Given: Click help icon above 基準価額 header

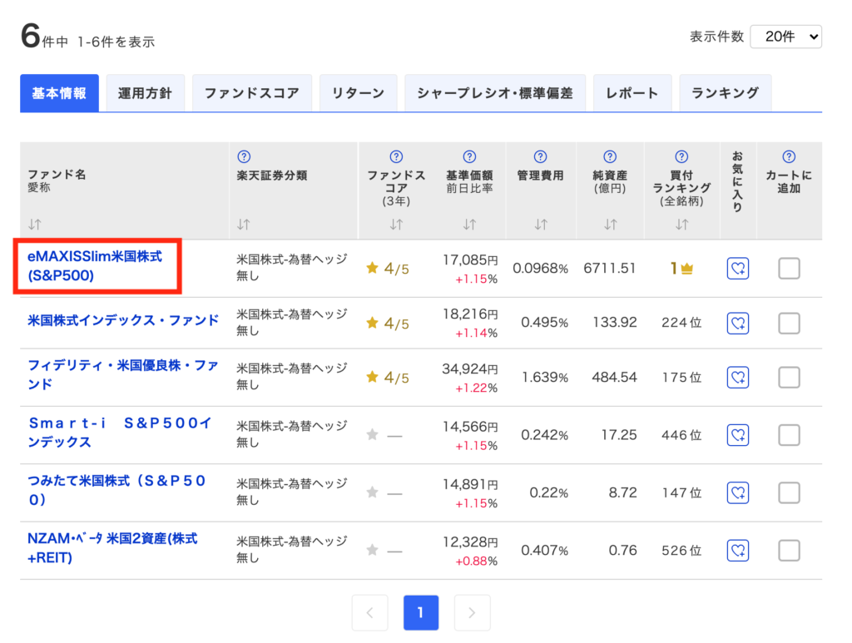Looking at the screenshot, I should coord(469,157).
